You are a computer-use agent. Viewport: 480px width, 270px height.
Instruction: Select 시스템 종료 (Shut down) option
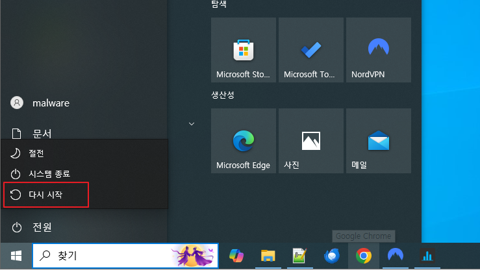[x=84, y=174]
